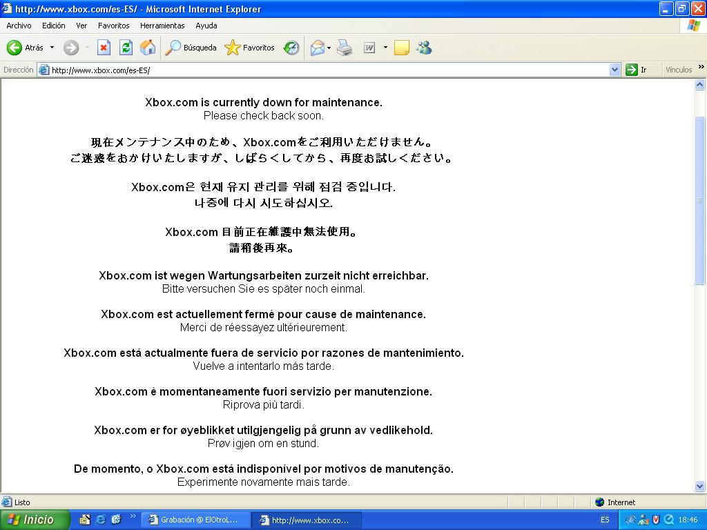Screen dimensions: 707x530
Task: Launch Internet Explorer from quick launch
Action: [101, 520]
